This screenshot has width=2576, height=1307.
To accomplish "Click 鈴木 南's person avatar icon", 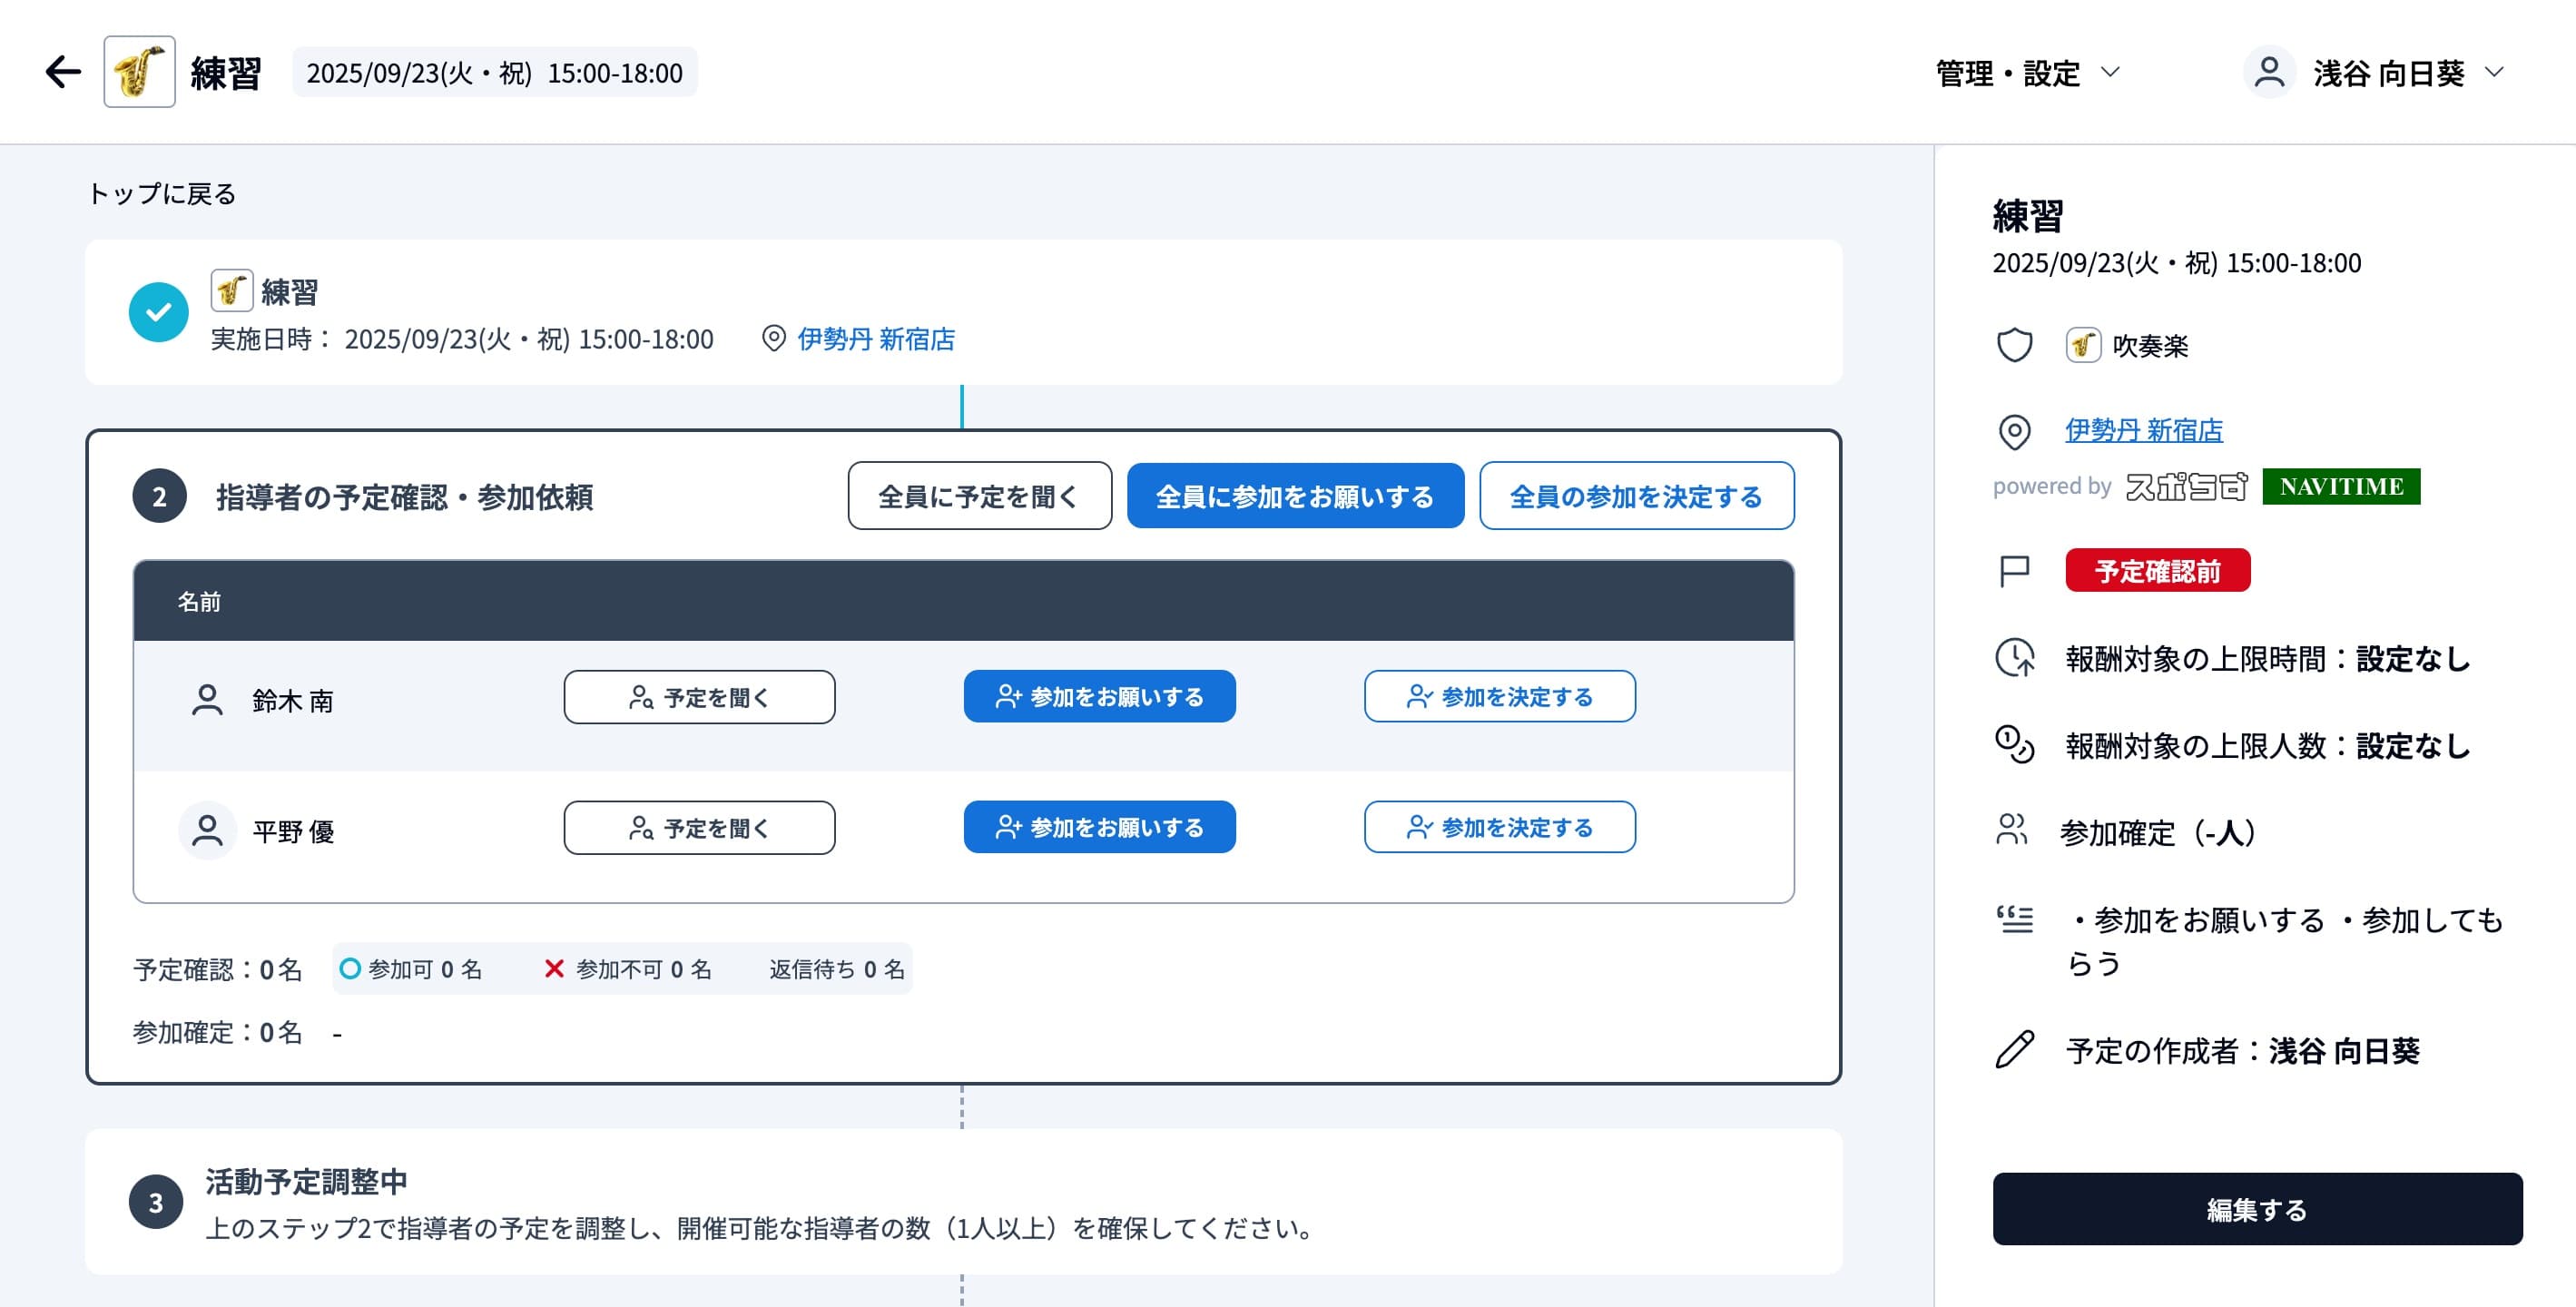I will click(207, 699).
